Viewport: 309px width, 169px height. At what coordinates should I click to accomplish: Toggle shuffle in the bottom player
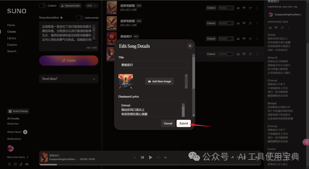[135, 157]
